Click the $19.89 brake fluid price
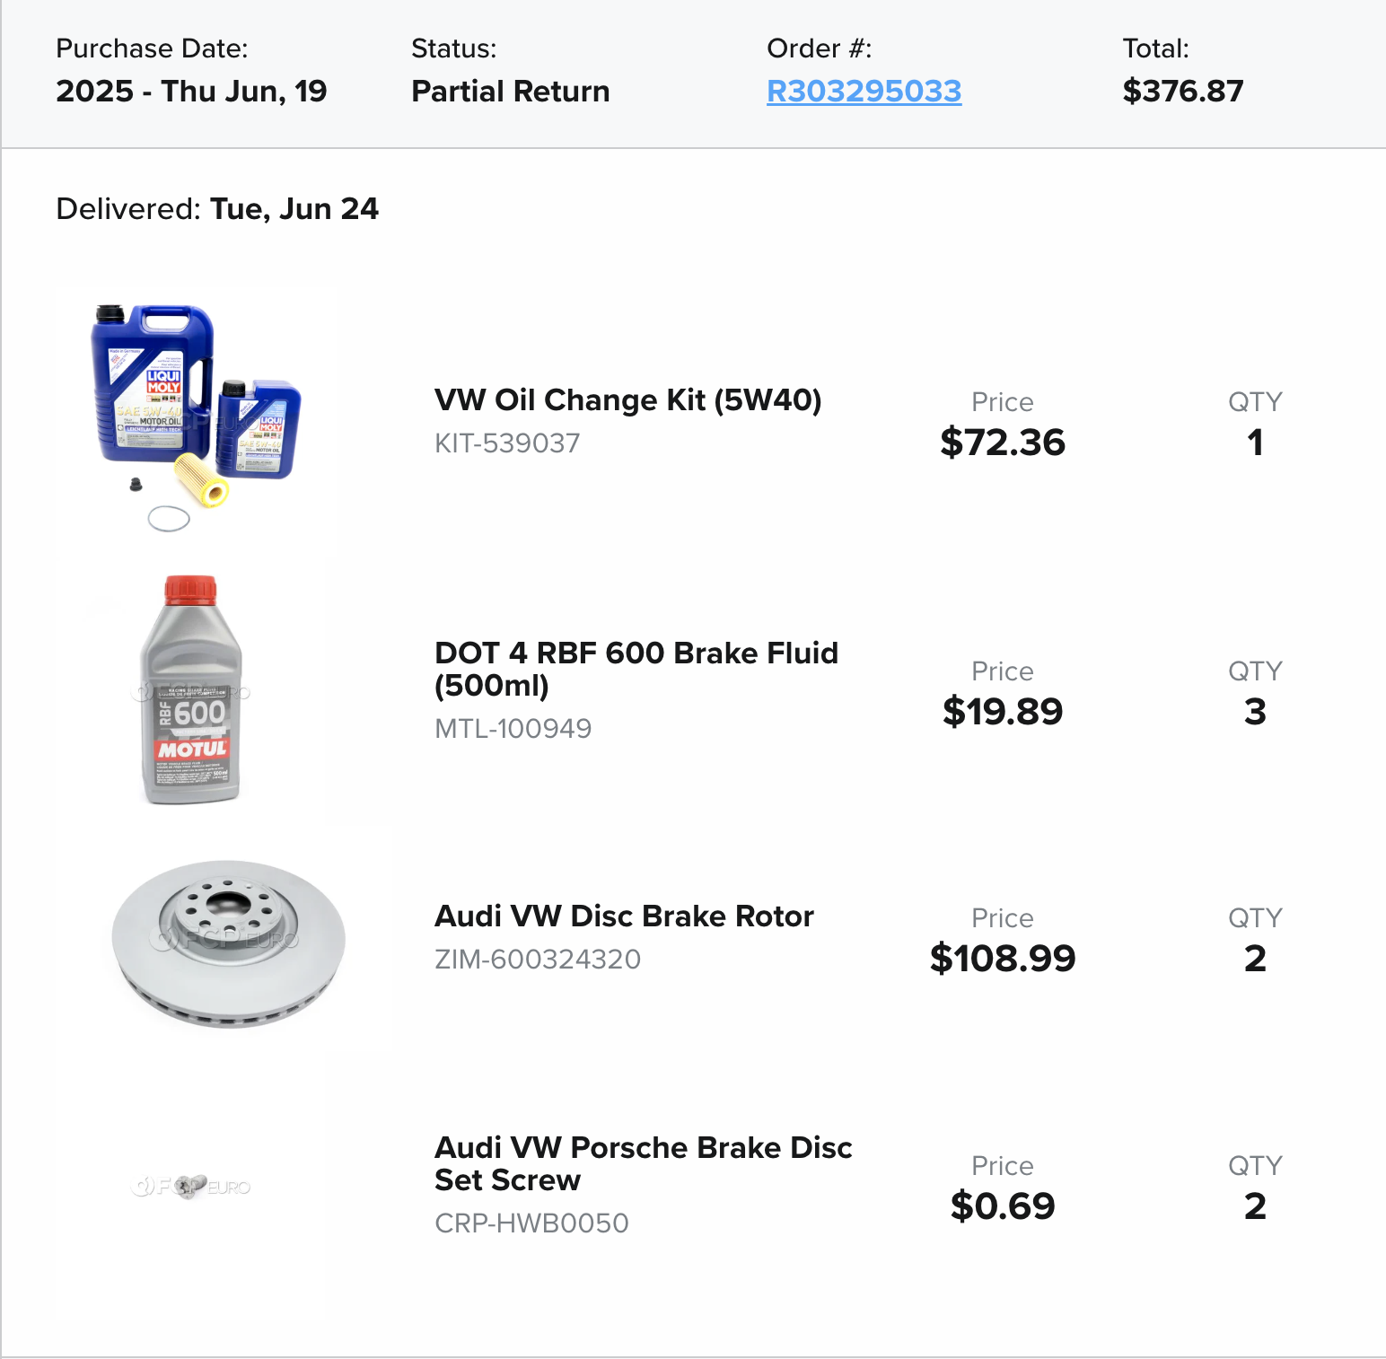1386x1359 pixels. (x=1002, y=711)
